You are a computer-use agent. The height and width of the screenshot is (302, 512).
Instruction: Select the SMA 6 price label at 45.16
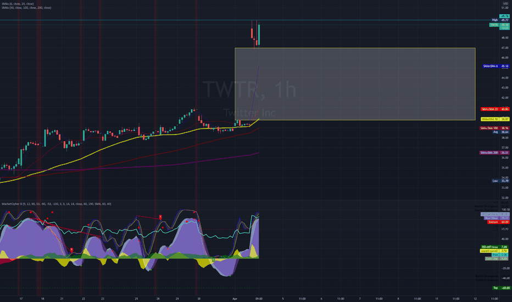click(x=496, y=66)
